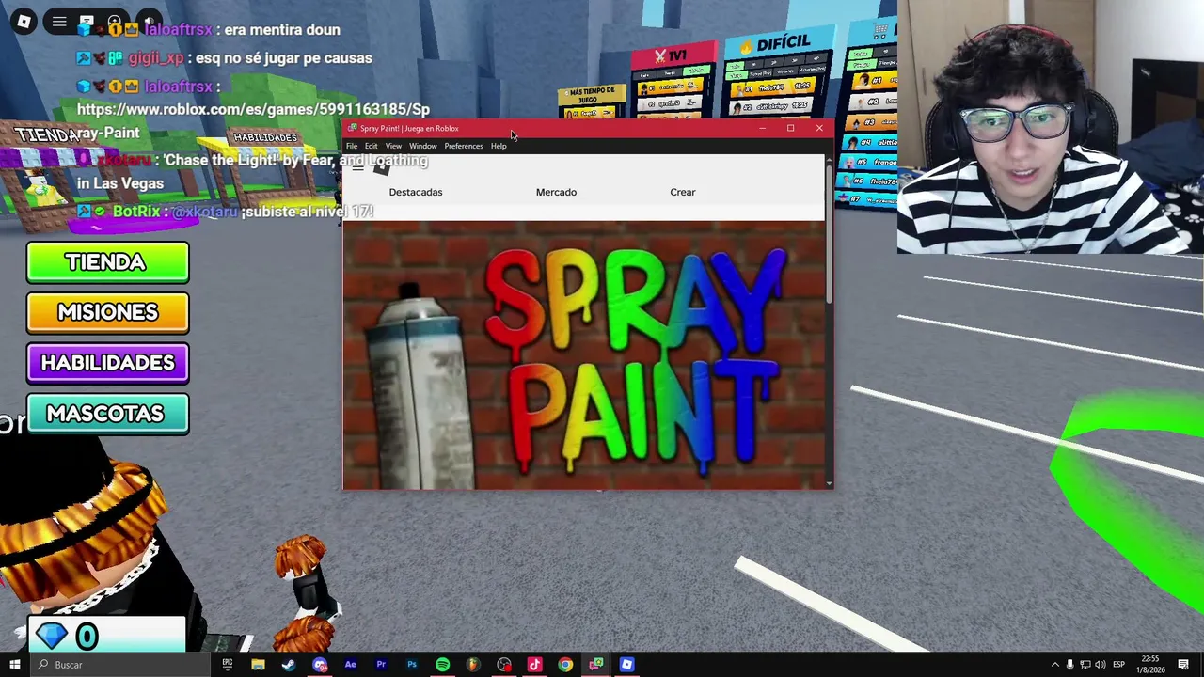Open the File menu in Spray Paint window

pos(352,146)
